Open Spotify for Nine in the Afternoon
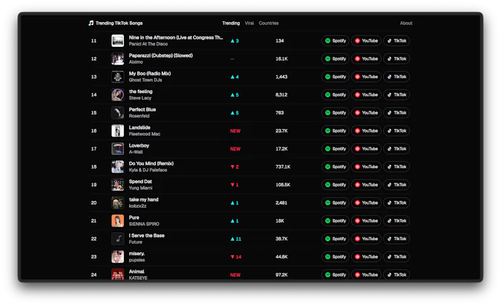 pos(335,41)
